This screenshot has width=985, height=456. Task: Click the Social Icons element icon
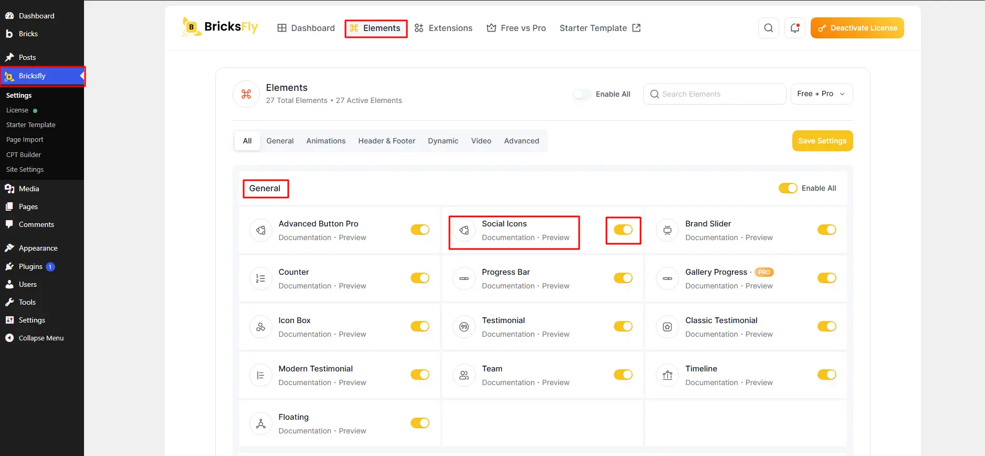coord(464,230)
